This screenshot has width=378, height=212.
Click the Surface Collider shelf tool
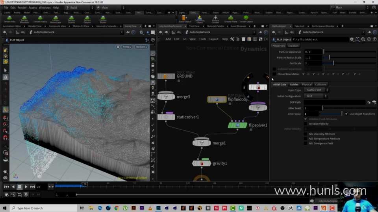click(x=215, y=19)
